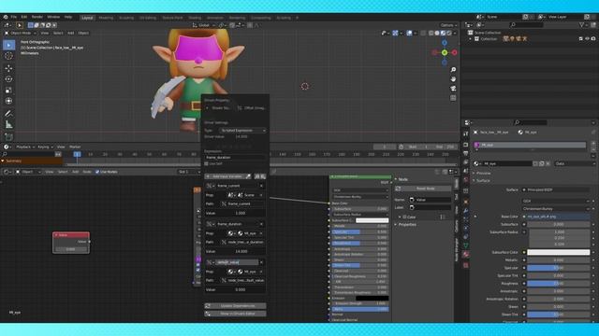Select the Move tool in viewport toolbar
Image resolution: width=599 pixels, height=336 pixels.
click(x=8, y=68)
